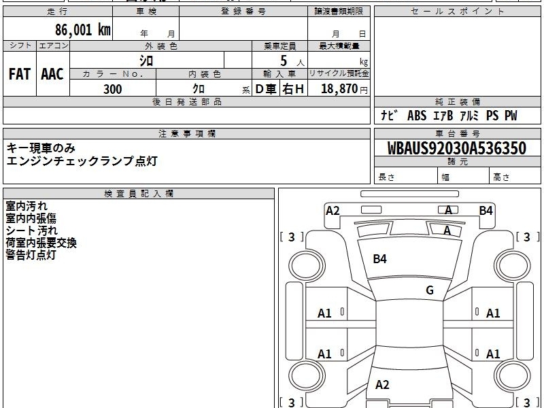544x408 pixels.
Task: Click the B4 mark on the hood
Action: tap(379, 259)
